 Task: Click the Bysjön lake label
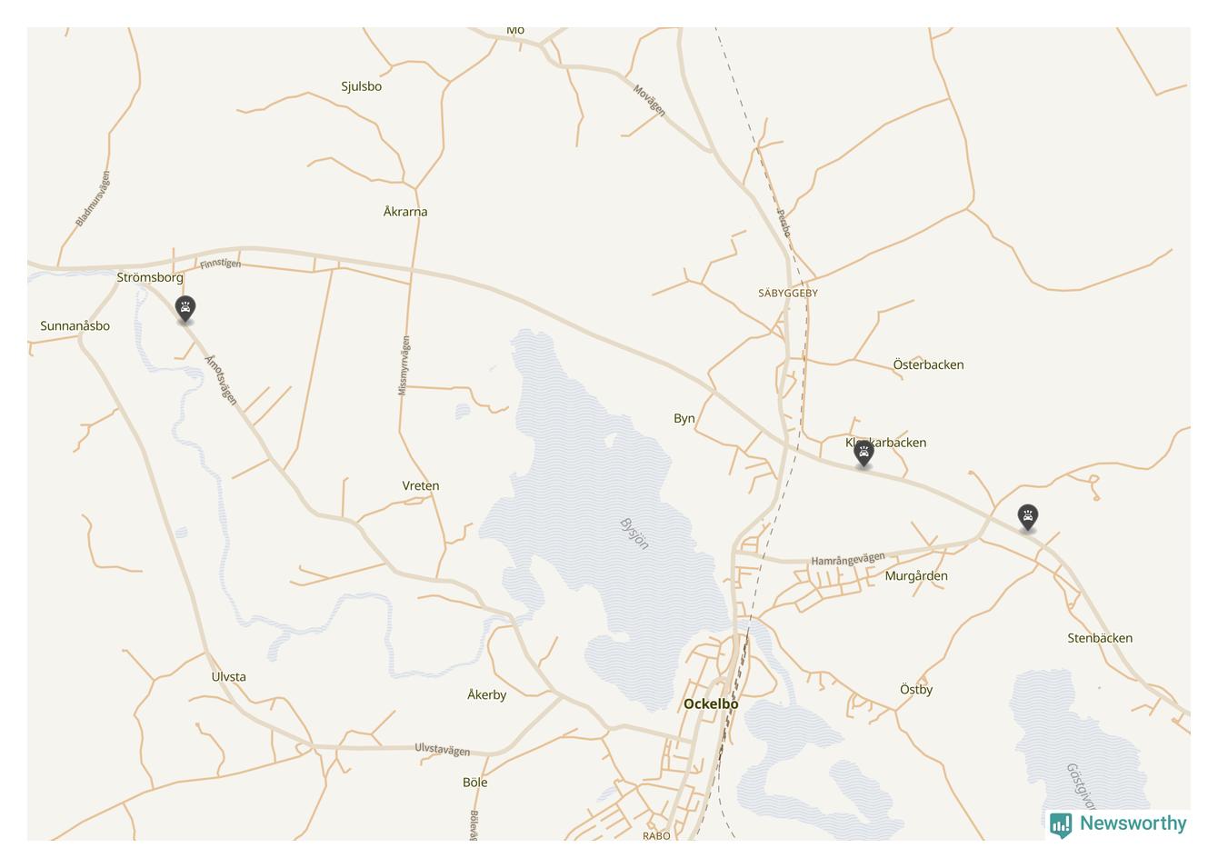tap(634, 534)
